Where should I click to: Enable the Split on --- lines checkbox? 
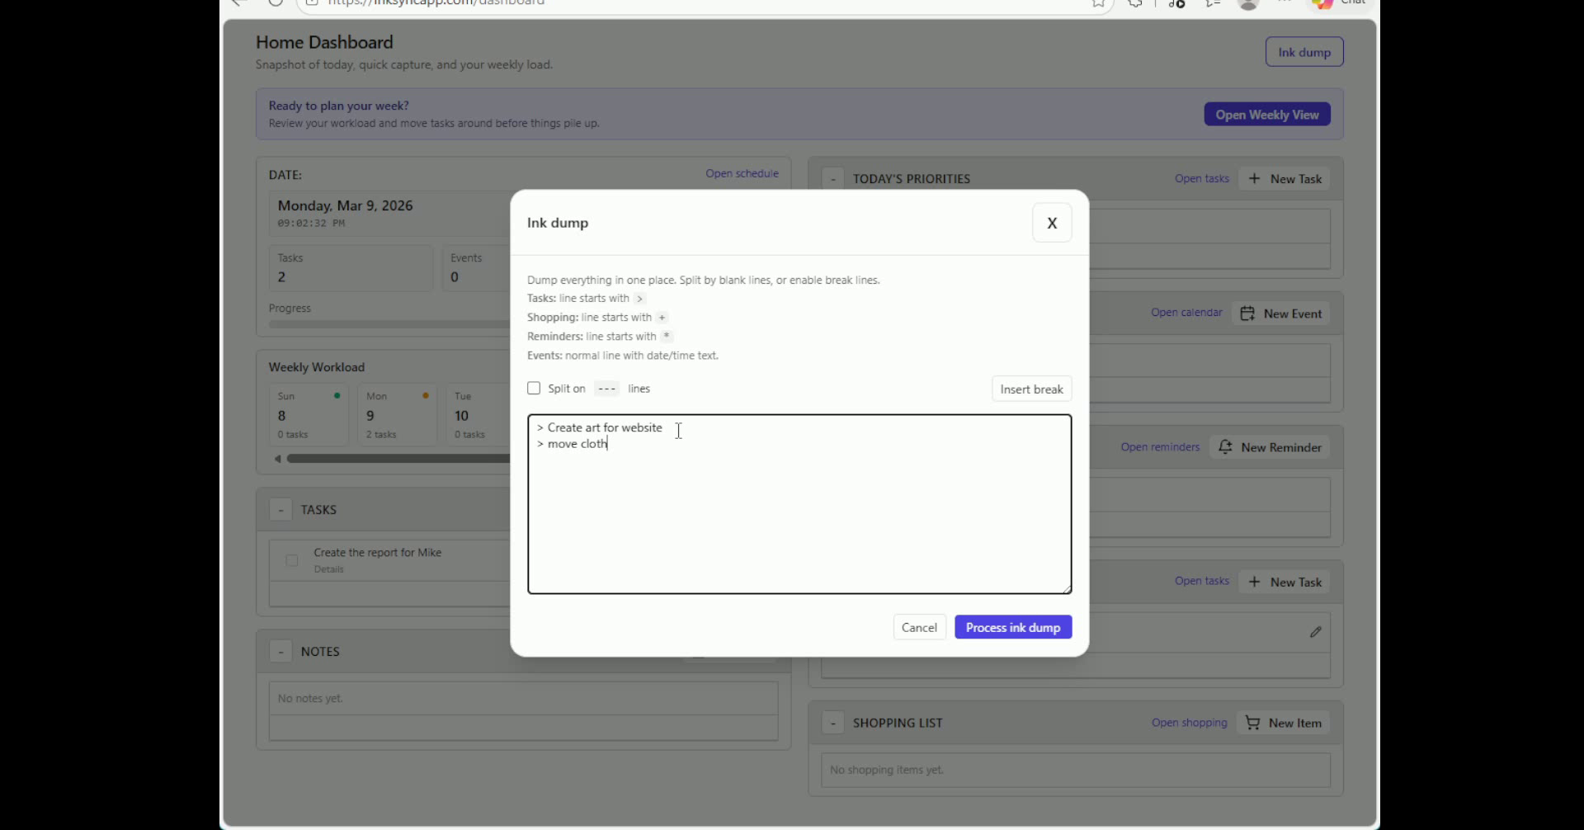point(534,389)
